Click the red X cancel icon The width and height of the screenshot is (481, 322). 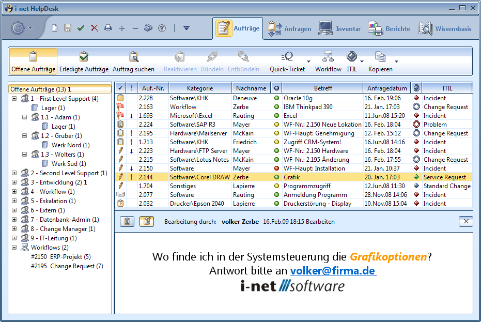pyautogui.click(x=94, y=28)
